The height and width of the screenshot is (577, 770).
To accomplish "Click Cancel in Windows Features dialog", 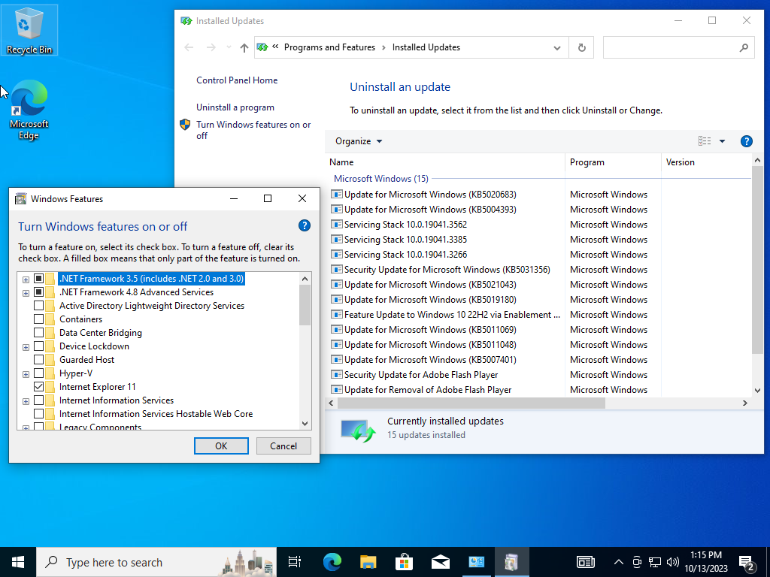I will [x=283, y=446].
